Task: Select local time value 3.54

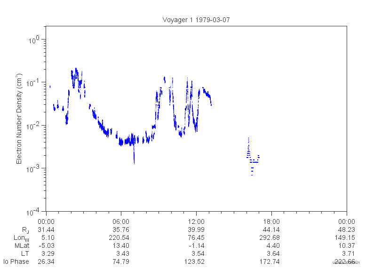Action: click(198, 253)
